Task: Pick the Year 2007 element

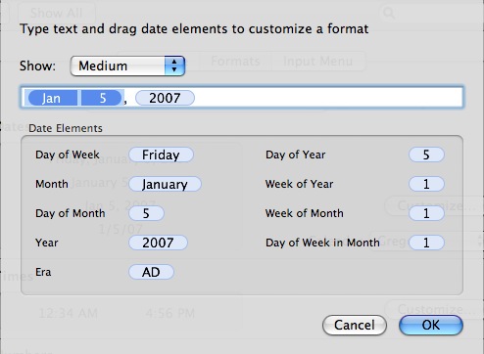Action: point(158,243)
